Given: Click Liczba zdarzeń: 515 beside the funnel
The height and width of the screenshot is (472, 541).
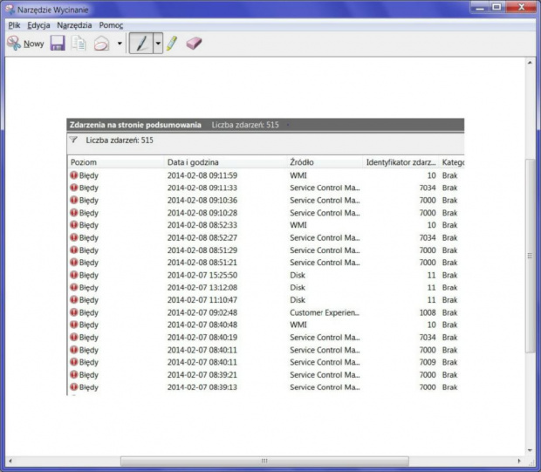Looking at the screenshot, I should (120, 140).
